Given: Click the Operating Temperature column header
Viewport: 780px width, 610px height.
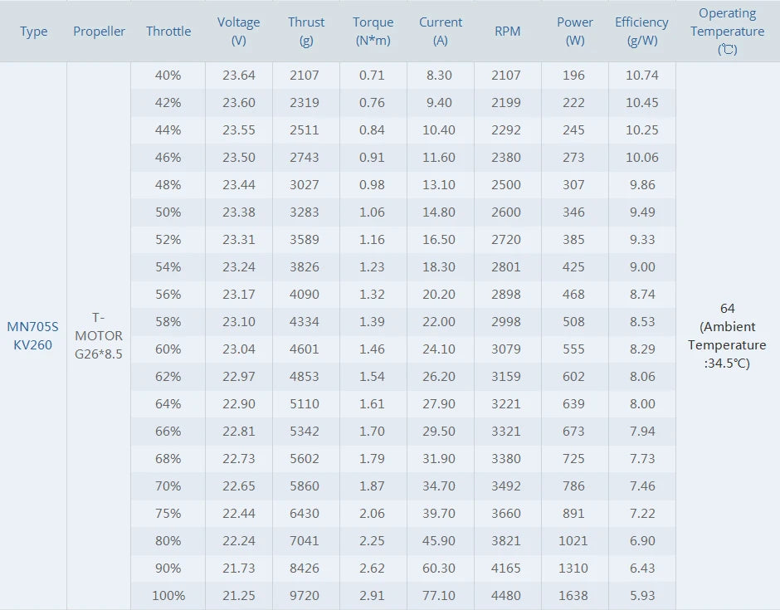Looking at the screenshot, I should click(728, 32).
